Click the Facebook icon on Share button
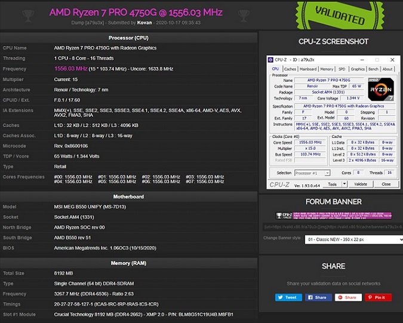This screenshot has width=403, height=323. tap(310, 297)
